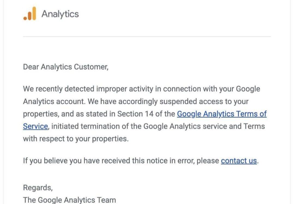Open the "contact us" link
Screen dimensions: 294x204
[x=239, y=161]
